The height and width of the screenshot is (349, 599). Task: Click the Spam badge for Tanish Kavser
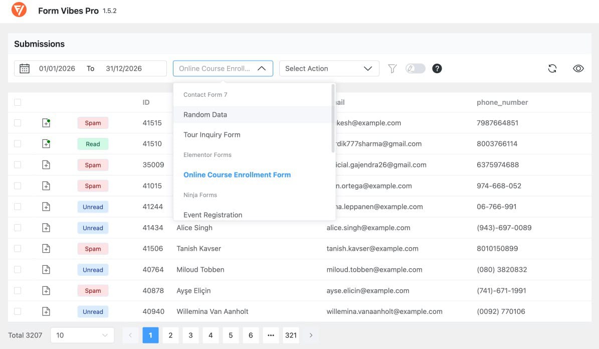tap(93, 249)
